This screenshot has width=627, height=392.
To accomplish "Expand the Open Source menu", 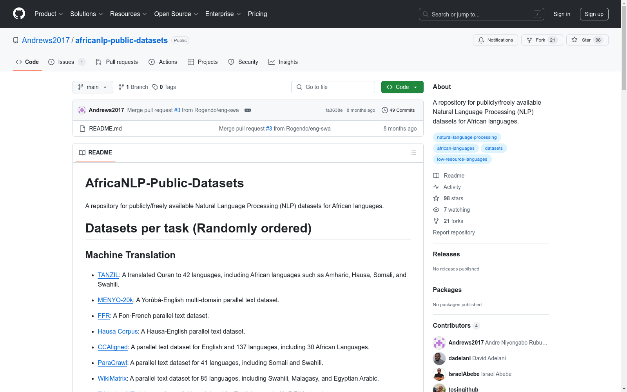I will (x=176, y=14).
